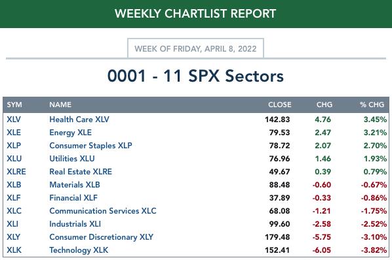This screenshot has height=260, width=392.
Task: Click the Industrials XLI link
Action: 75,224
